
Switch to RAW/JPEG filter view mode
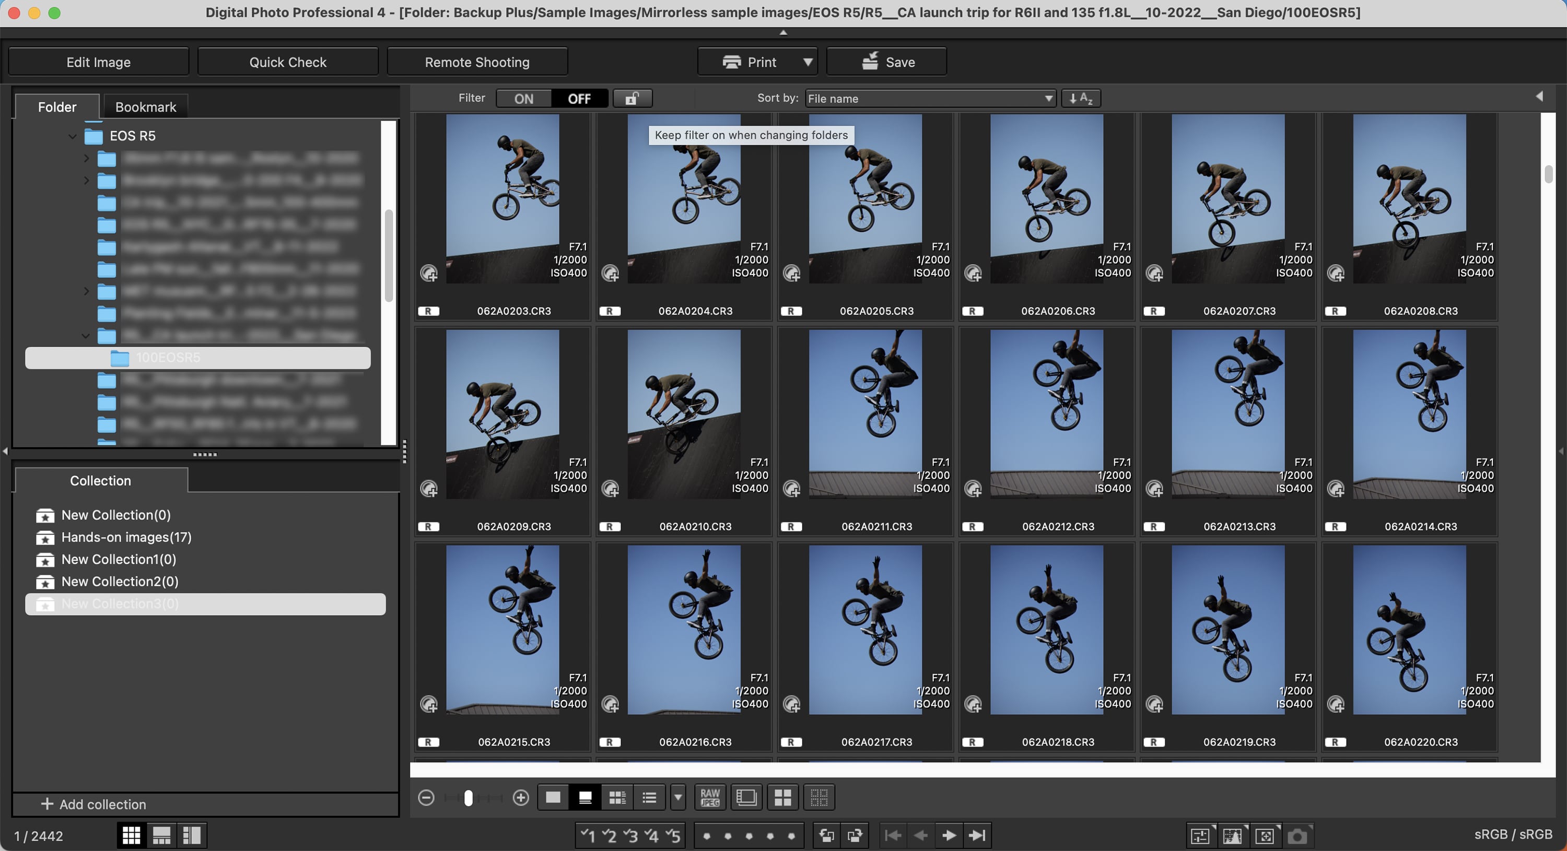709,797
